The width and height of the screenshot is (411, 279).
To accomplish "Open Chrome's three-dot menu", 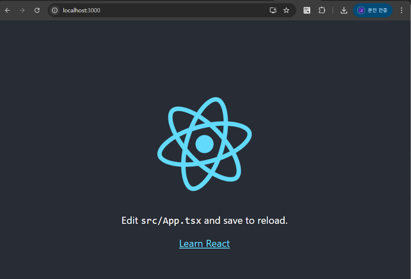I will point(402,10).
